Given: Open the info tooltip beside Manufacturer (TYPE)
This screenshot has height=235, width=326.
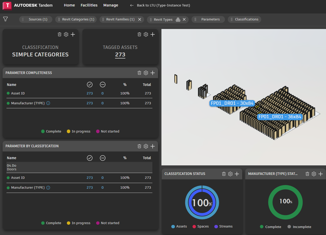Looking at the screenshot, I should [x=48, y=103].
